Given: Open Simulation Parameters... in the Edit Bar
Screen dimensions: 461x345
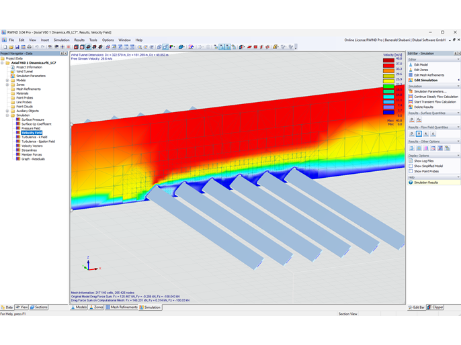Looking at the screenshot, I should click(430, 91).
